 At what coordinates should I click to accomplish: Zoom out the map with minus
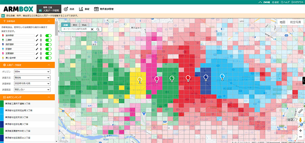click(300, 137)
